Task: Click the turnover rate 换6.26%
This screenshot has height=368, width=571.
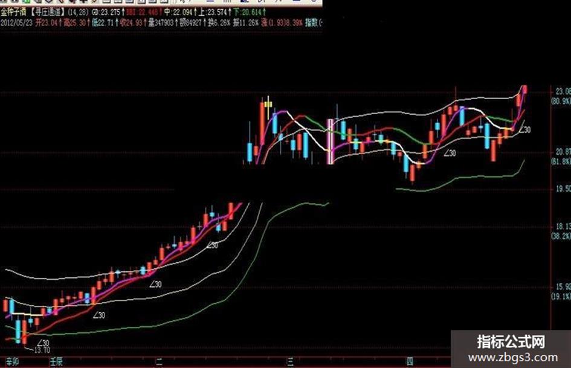Action: pos(219,23)
